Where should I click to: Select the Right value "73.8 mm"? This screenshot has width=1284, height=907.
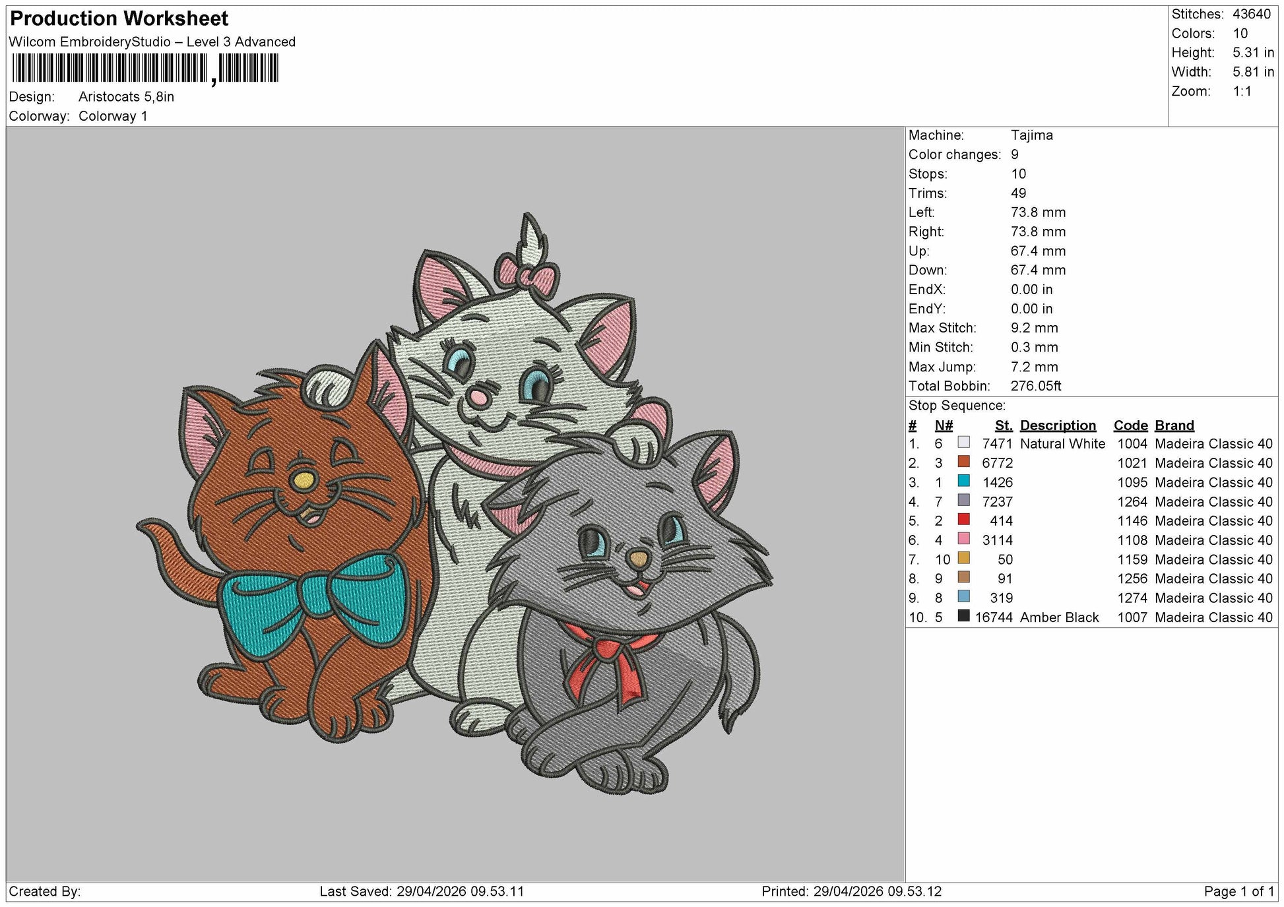click(1039, 232)
